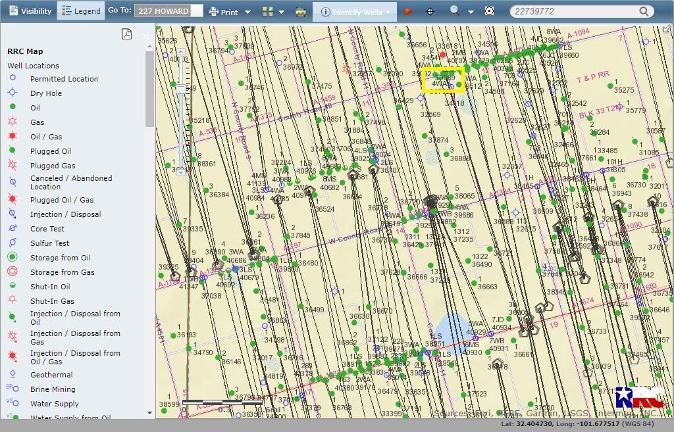The image size is (674, 432).
Task: Click the Lat/Long coordinates in the status bar
Action: (x=577, y=424)
